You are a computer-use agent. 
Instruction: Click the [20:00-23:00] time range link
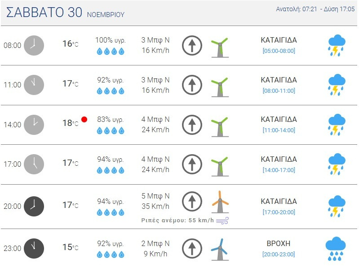click(x=279, y=254)
